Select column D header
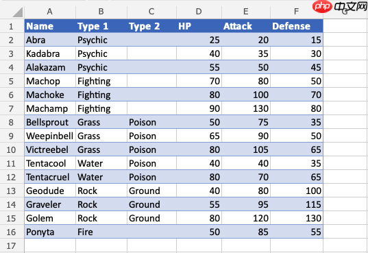Image resolution: width=368 pixels, height=253 pixels. pyautogui.click(x=199, y=11)
